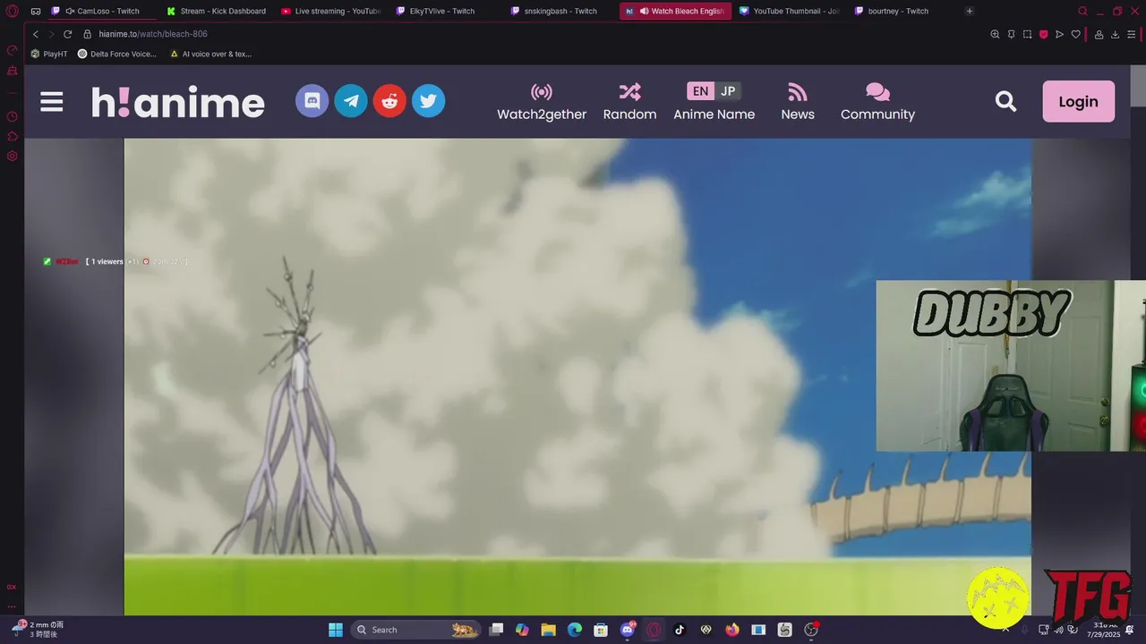Switch to bourtney - Twitch tab

(905, 11)
